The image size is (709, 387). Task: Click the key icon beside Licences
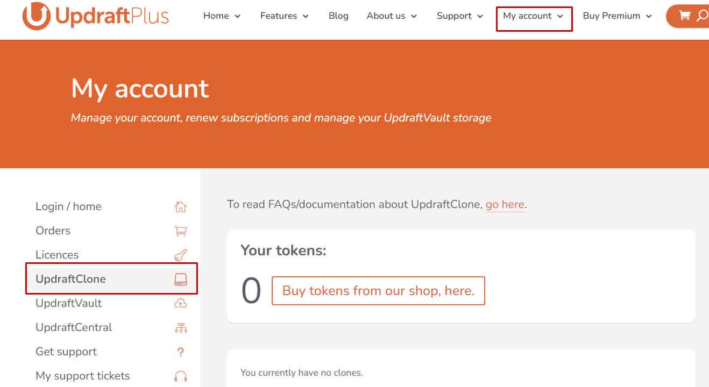[181, 255]
